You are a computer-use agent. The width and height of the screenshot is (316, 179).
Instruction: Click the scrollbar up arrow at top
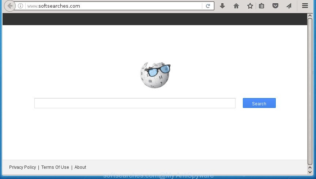tap(310, 15)
